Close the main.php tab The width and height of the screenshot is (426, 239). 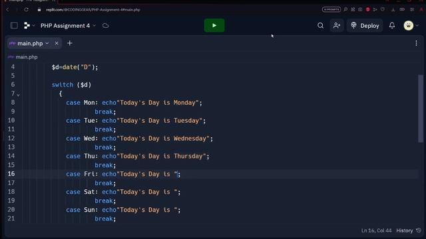[57, 43]
